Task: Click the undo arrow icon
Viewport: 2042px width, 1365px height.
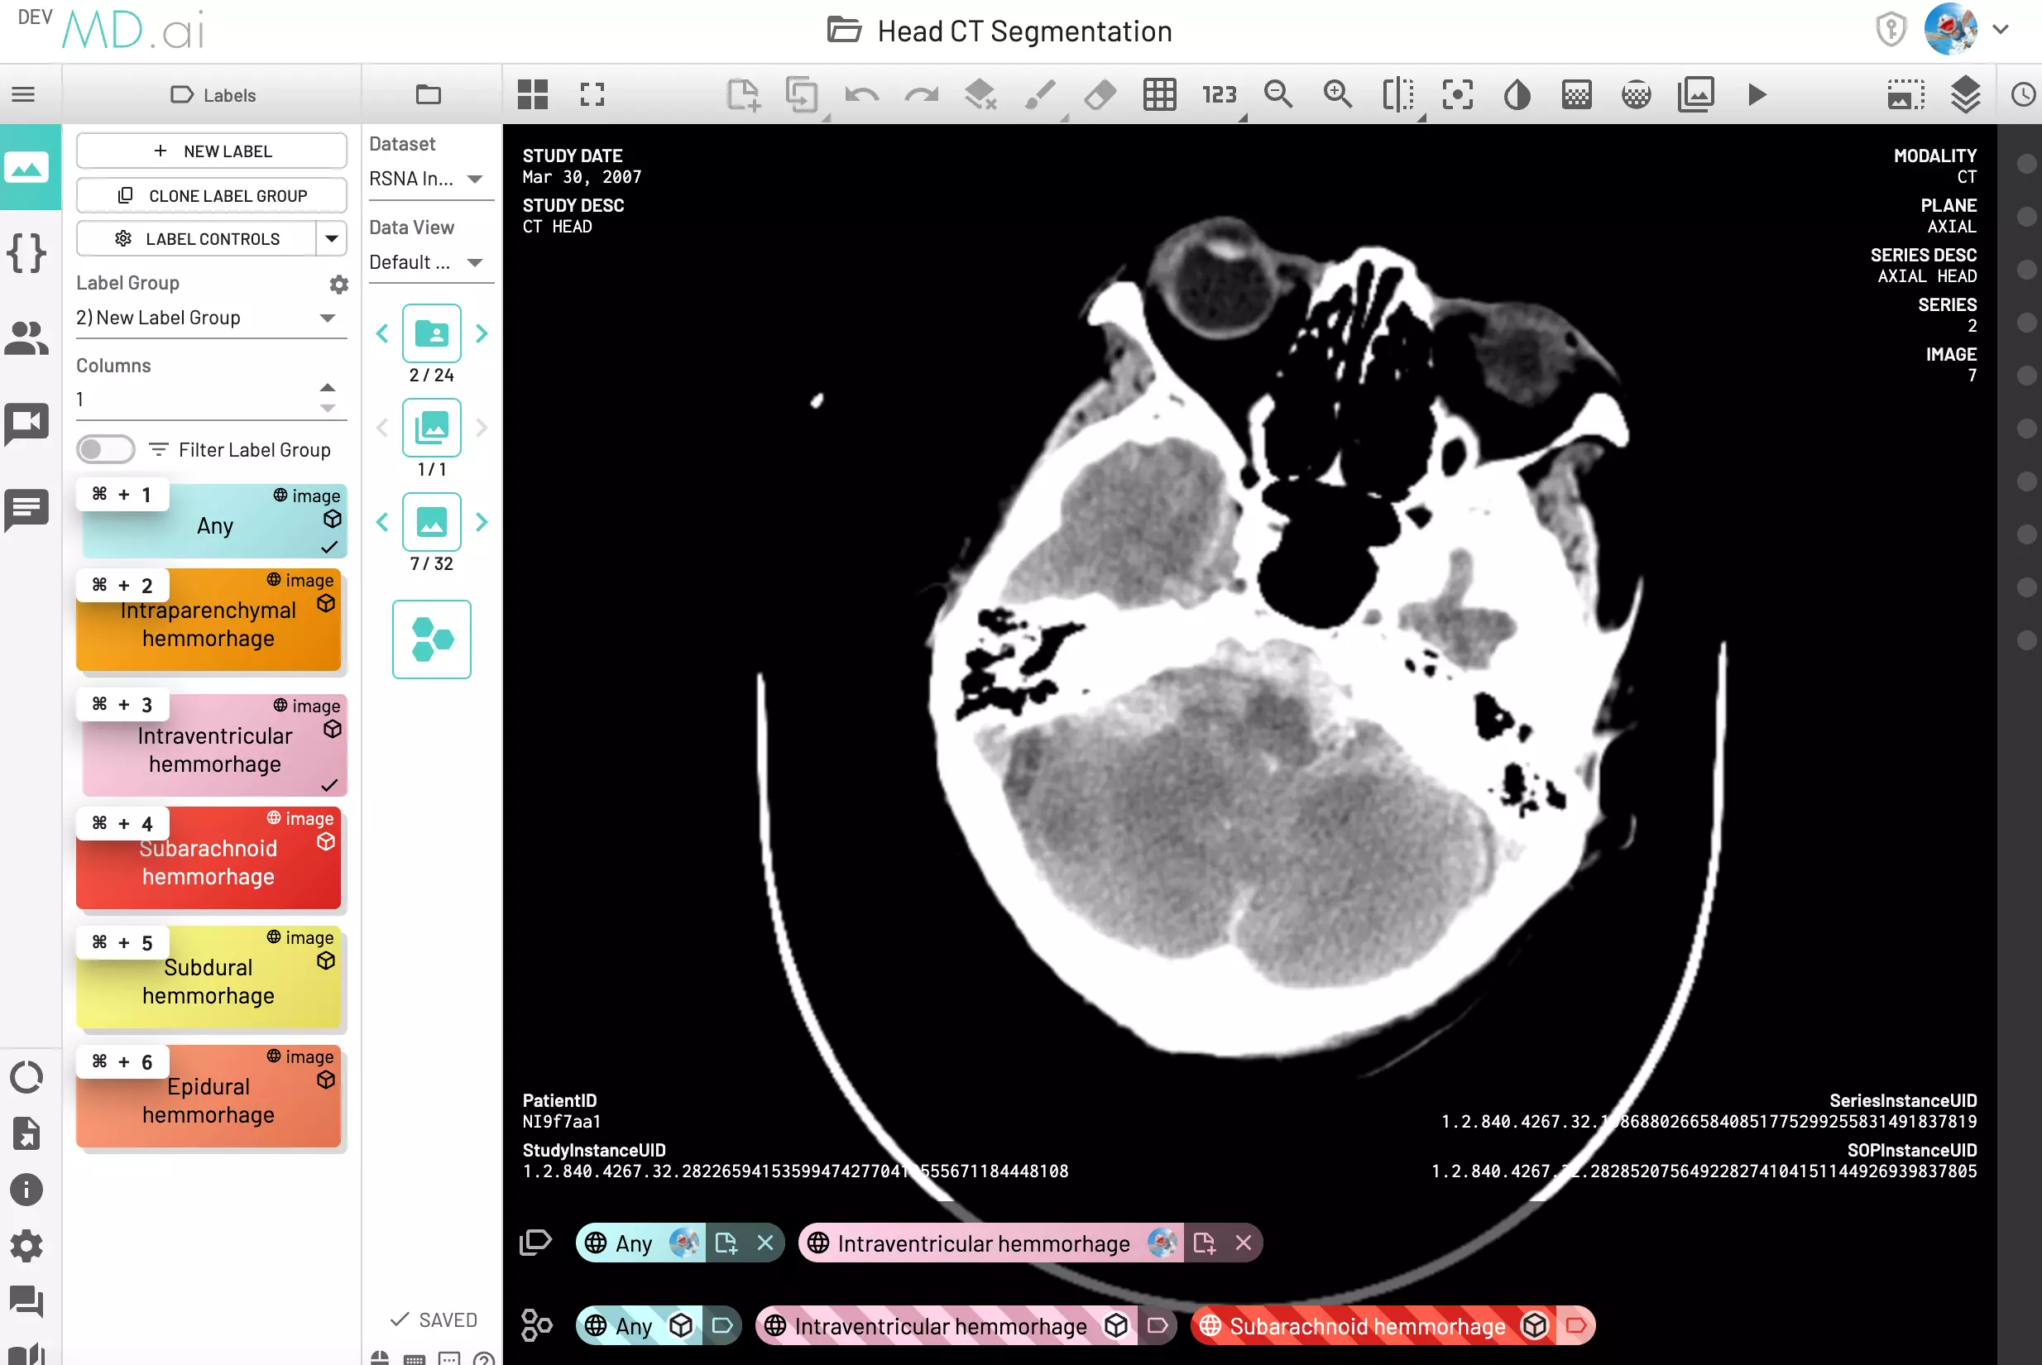Action: point(860,94)
